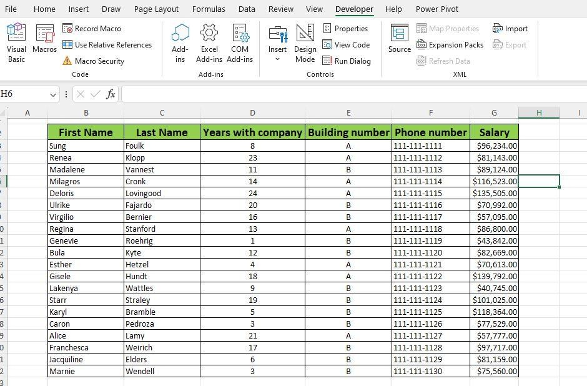
Task: Toggle Use Relative References
Action: tap(107, 44)
